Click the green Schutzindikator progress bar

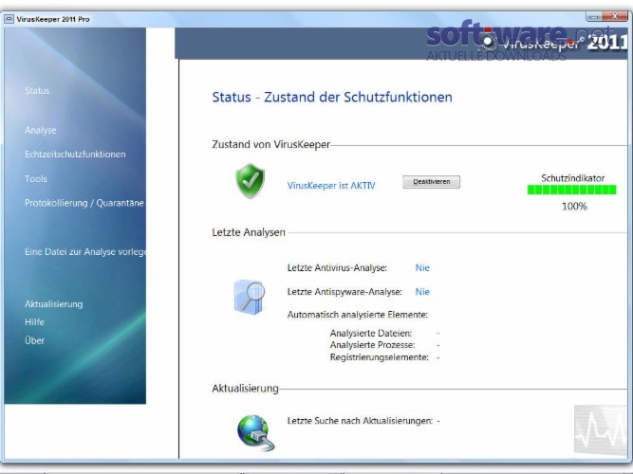click(x=572, y=190)
